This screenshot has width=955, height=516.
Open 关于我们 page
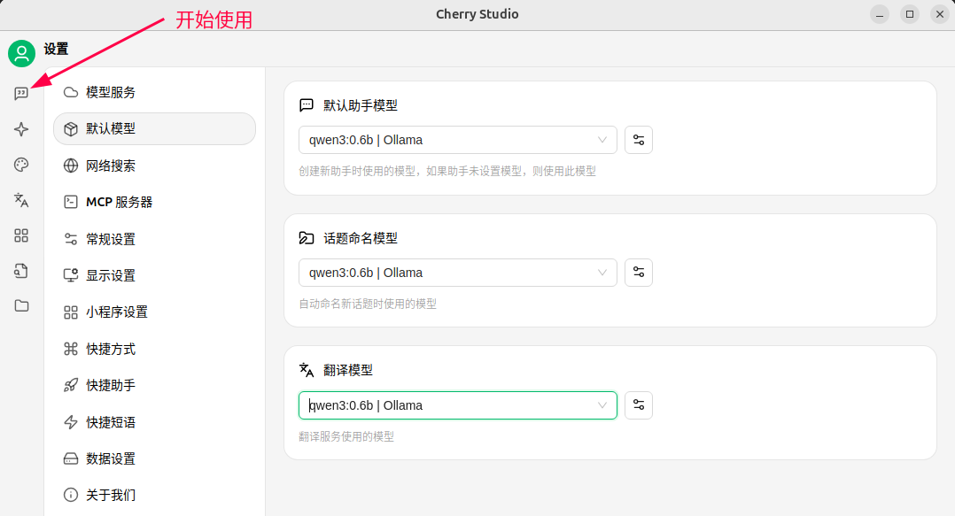111,495
